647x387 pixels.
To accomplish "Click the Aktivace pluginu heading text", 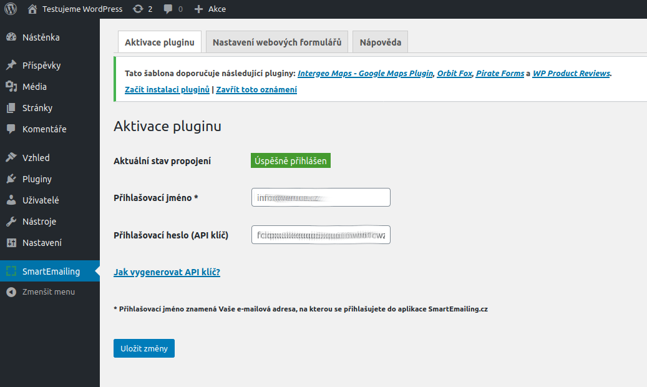I will (x=168, y=126).
